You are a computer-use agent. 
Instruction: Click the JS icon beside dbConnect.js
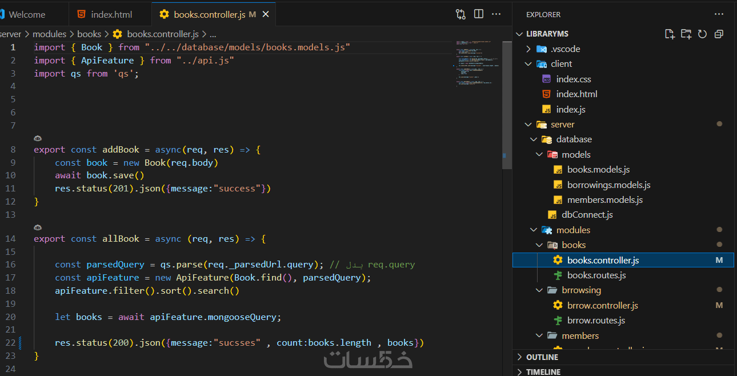coord(552,215)
